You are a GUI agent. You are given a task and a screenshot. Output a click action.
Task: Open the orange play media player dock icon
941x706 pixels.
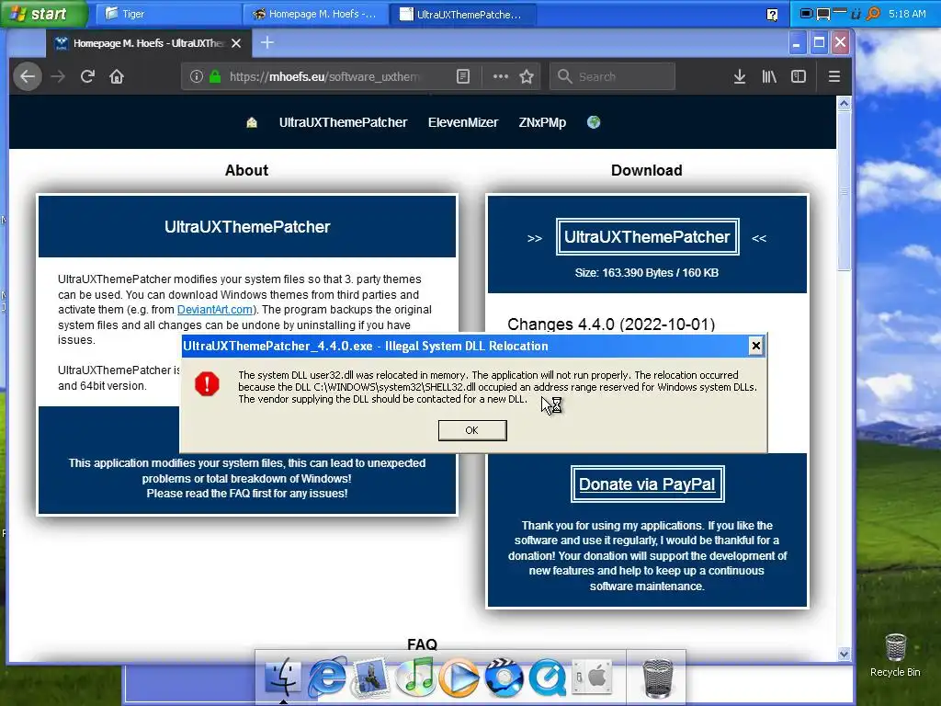click(x=459, y=678)
